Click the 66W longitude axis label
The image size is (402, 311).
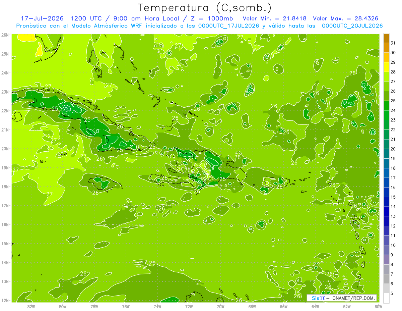284,306
